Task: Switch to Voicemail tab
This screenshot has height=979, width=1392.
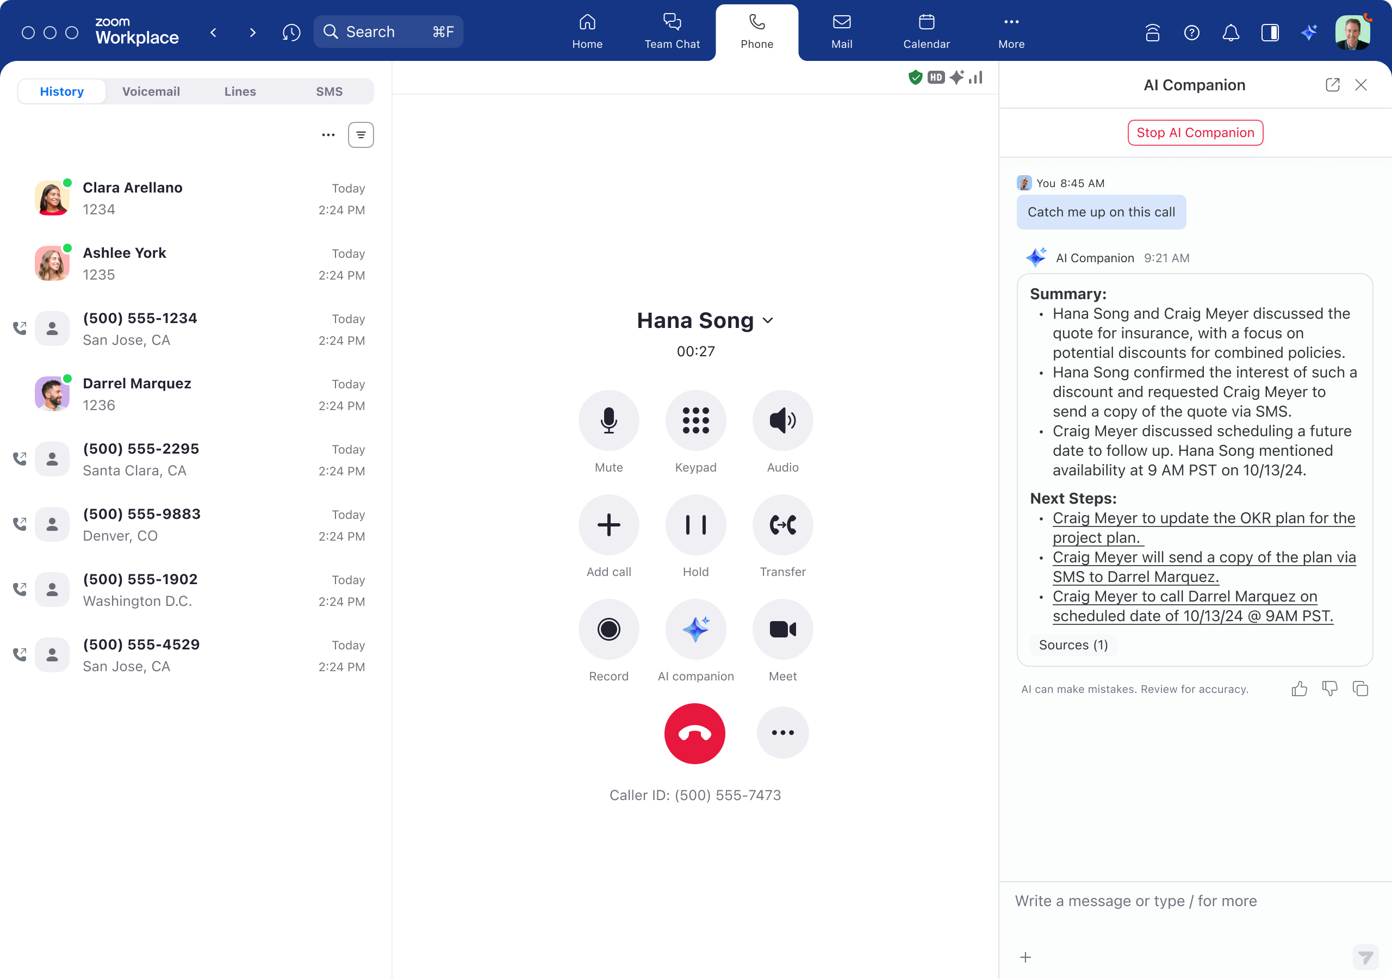Action: pyautogui.click(x=151, y=91)
